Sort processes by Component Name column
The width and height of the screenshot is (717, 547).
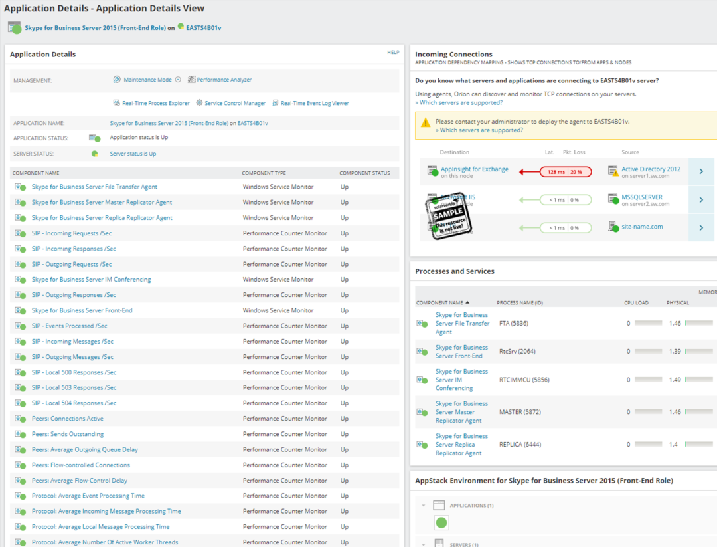[442, 302]
